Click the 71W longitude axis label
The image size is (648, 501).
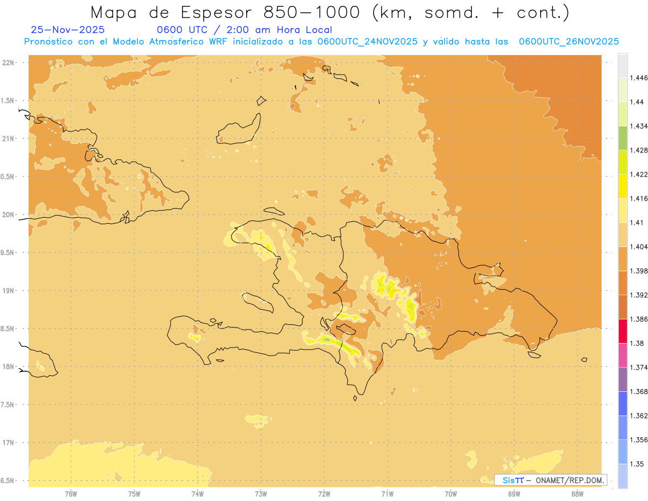(x=387, y=493)
